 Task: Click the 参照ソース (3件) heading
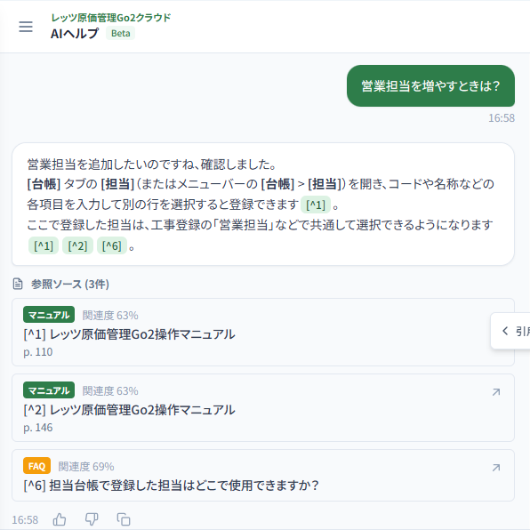tap(70, 284)
